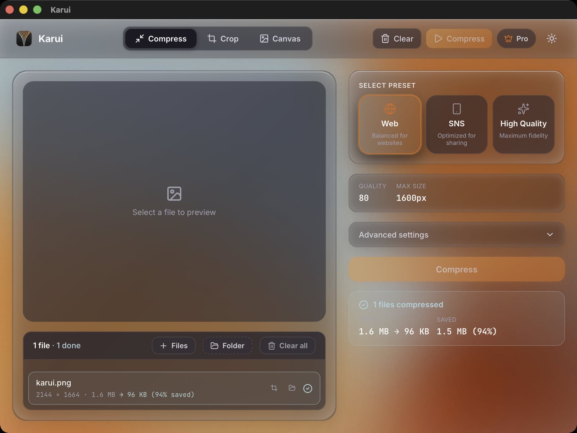Open the Canvas tab
The image size is (577, 433).
click(x=281, y=39)
